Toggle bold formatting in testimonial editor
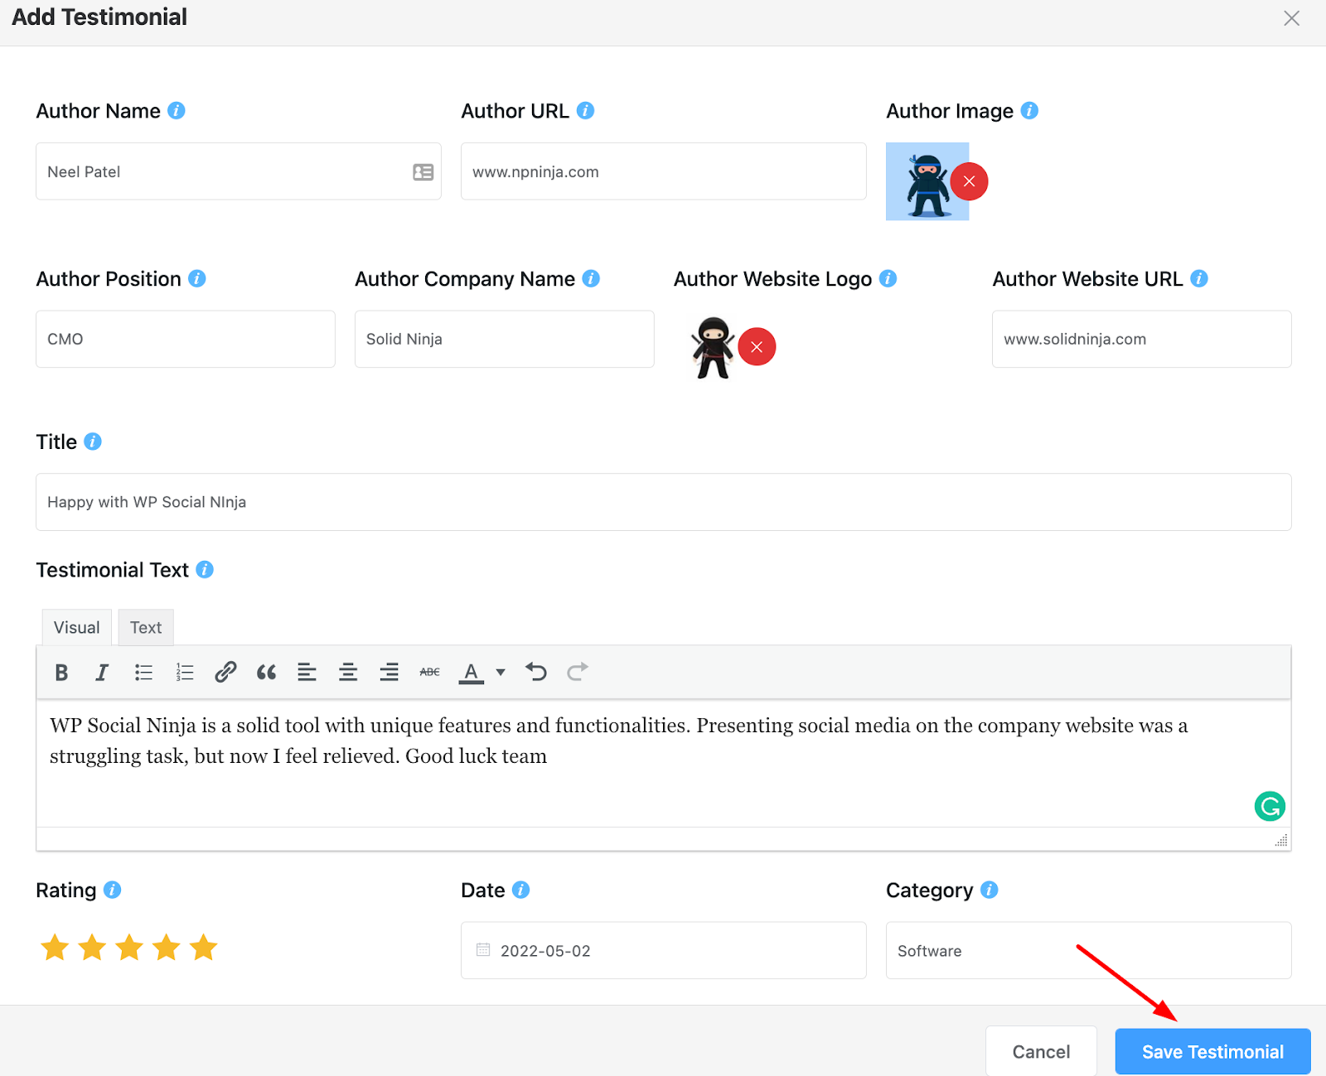The width and height of the screenshot is (1326, 1076). click(x=61, y=672)
